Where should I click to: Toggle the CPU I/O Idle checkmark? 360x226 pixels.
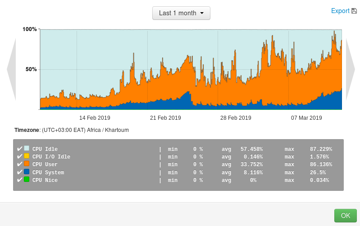(x=19, y=157)
